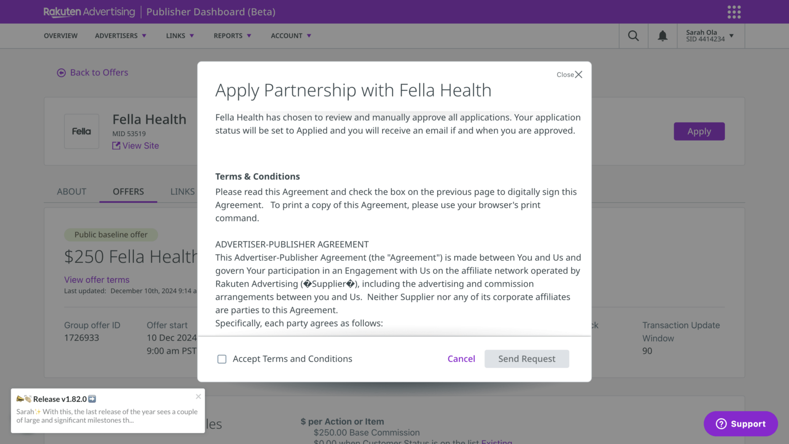
Task: Click the Rakuten Advertising logo
Action: point(89,11)
